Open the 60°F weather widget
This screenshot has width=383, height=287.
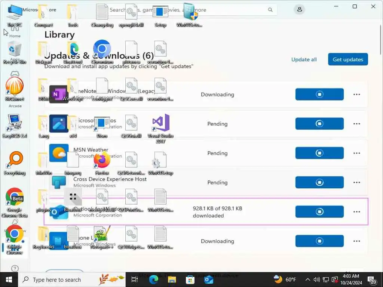point(285,280)
